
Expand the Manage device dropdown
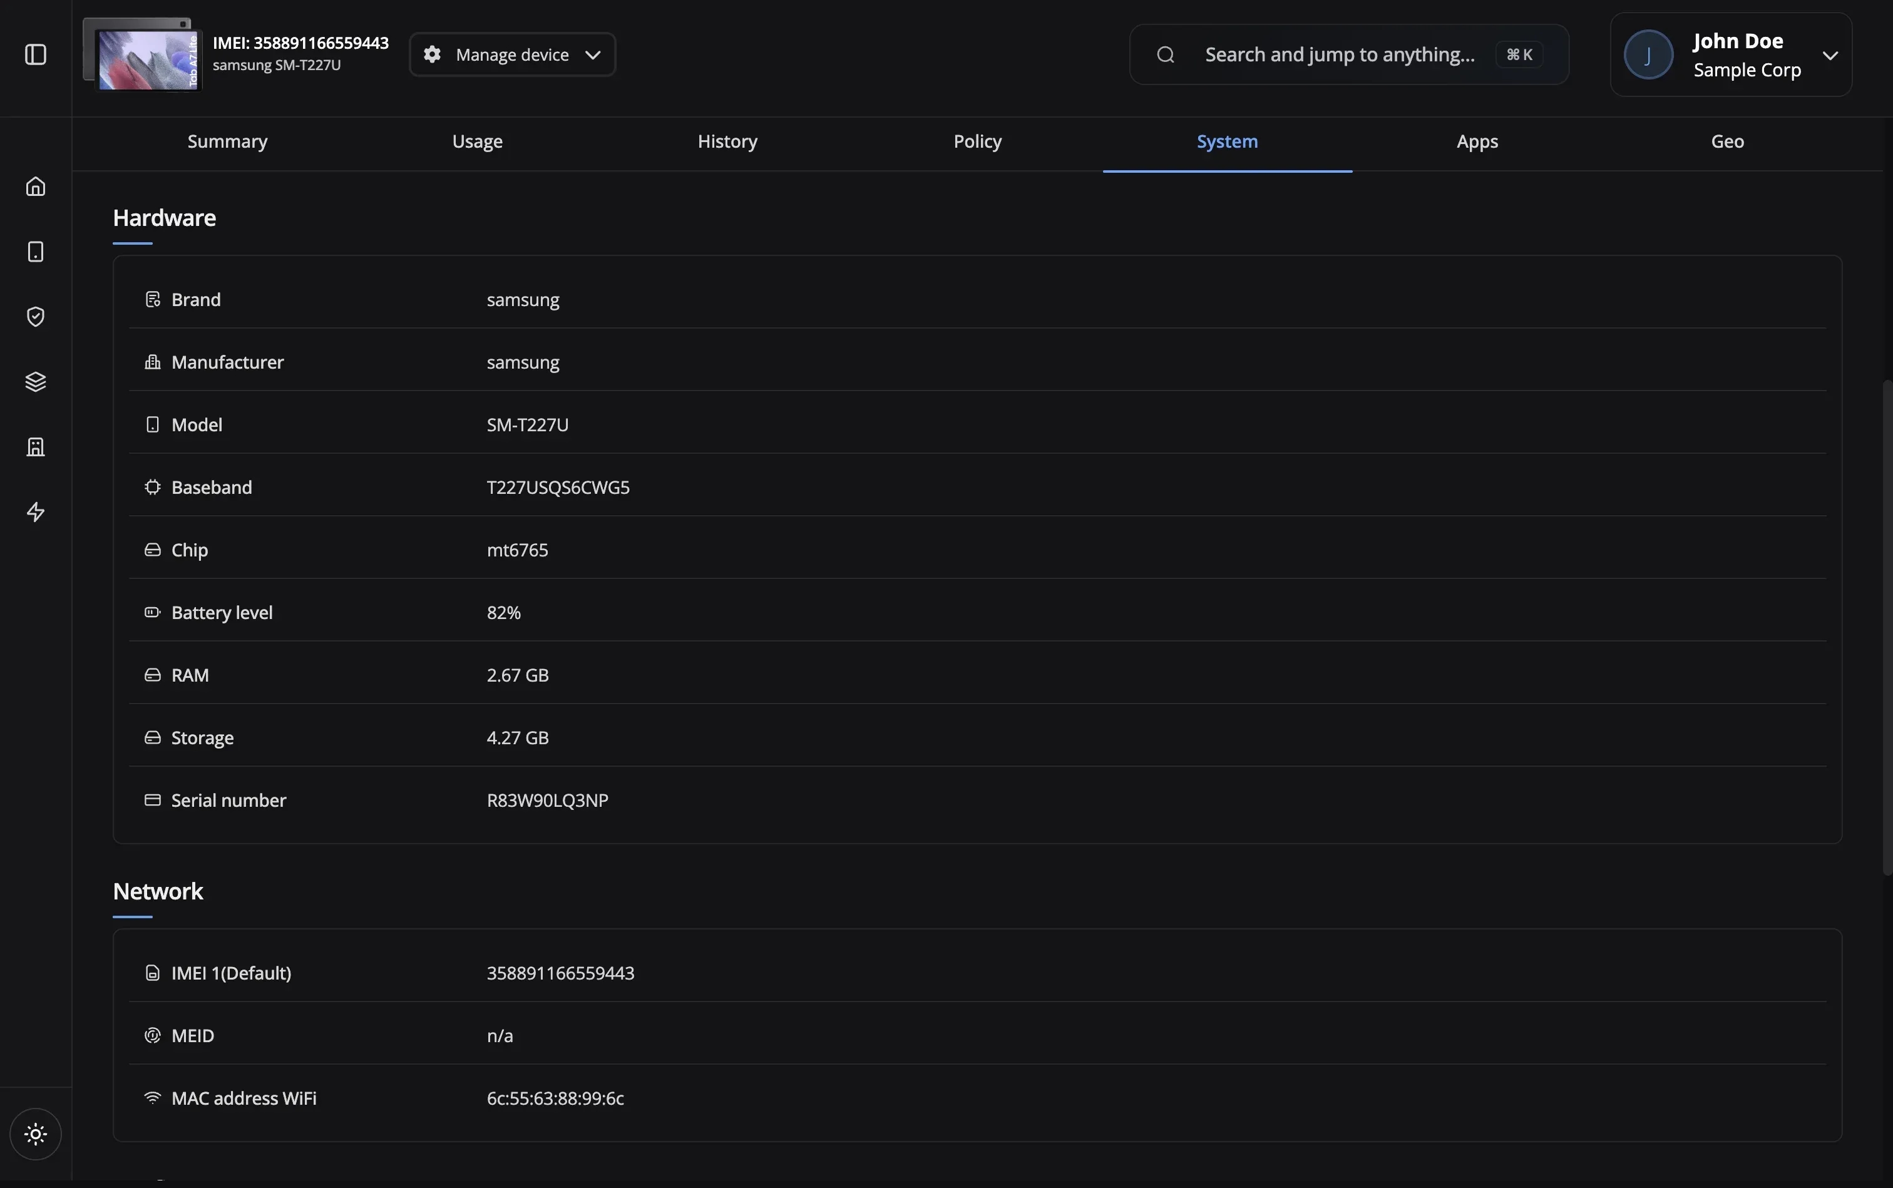[512, 54]
